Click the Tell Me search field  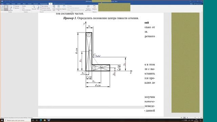coord(60,4)
